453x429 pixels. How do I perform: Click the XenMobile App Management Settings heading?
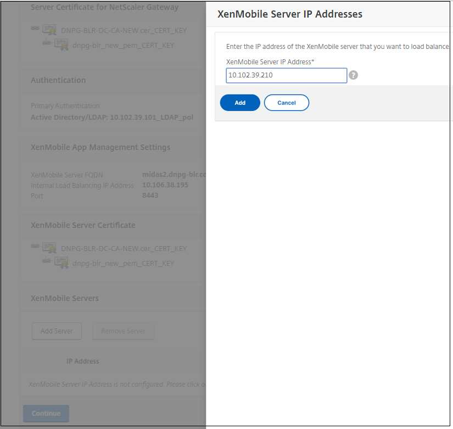(100, 147)
